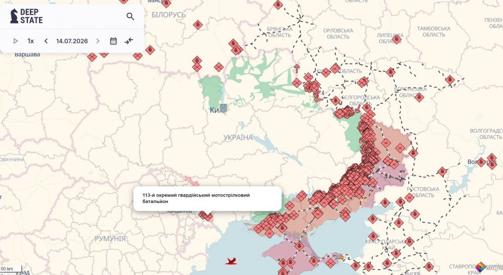This screenshot has width=503, height=275.
Task: Change the 1x playback speed
Action: [30, 41]
